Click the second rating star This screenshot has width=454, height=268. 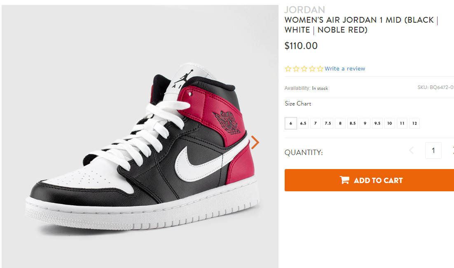[296, 69]
